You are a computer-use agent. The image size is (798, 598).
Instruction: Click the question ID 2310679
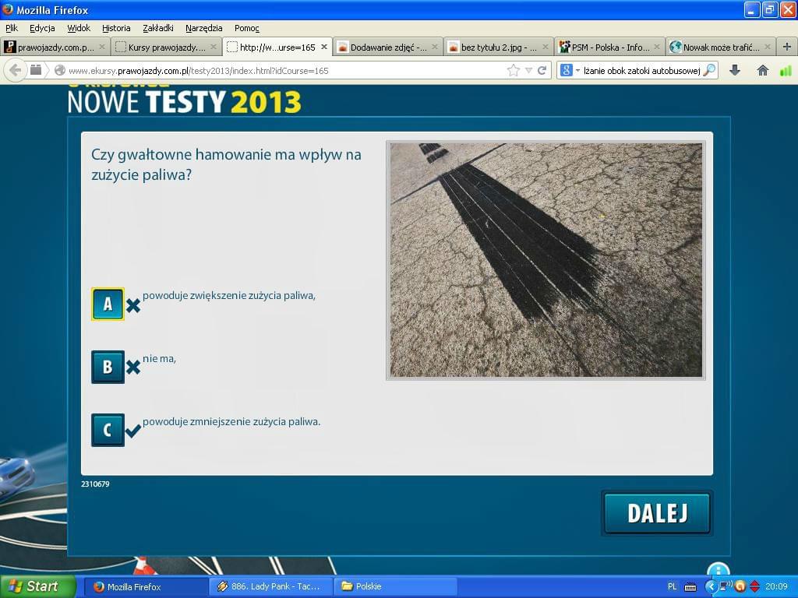pos(95,484)
